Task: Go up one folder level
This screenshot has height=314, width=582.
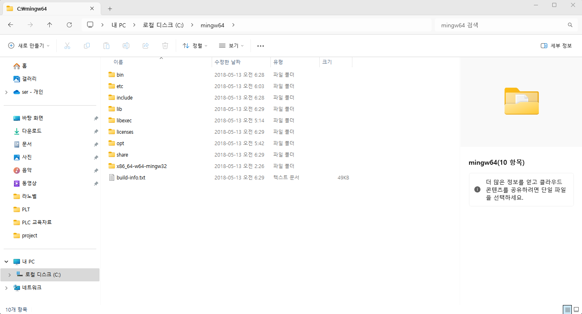Action: point(50,25)
